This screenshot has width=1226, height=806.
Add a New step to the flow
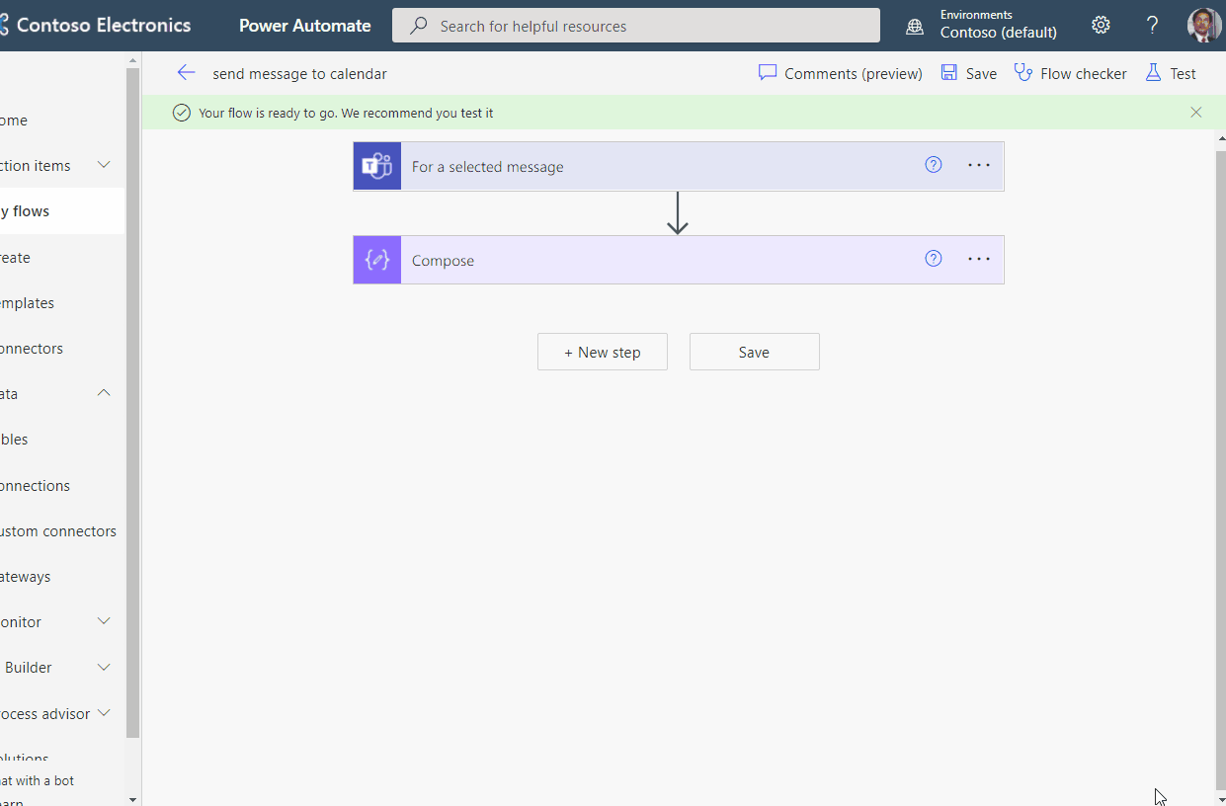(x=603, y=352)
